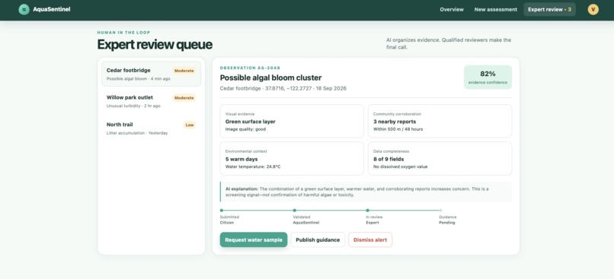Click the 'Litter accumulation · Yesterday' text
614x279 pixels.
tap(137, 133)
